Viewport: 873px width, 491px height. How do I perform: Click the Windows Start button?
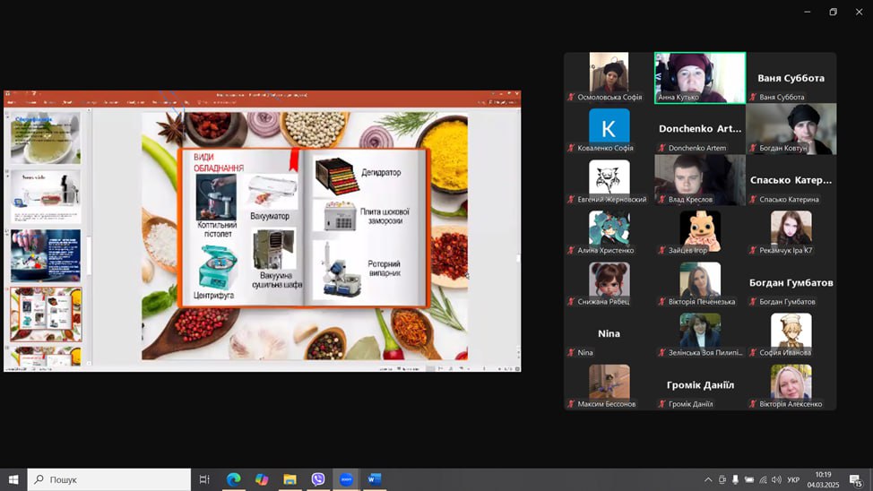tap(13, 479)
